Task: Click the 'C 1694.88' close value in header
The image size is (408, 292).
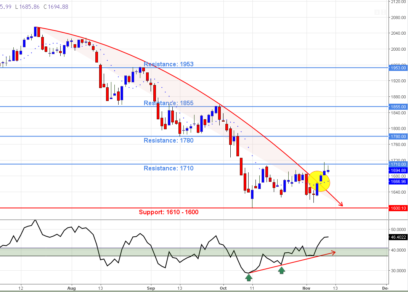Action: tap(56, 7)
